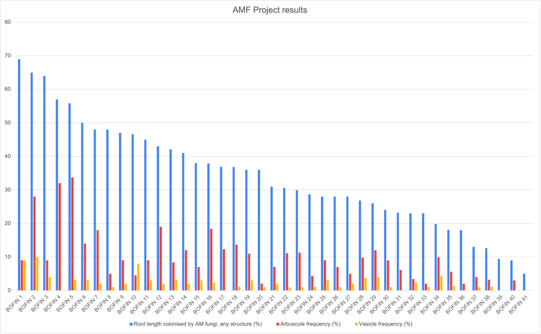Click the 'BOFIN 16' x-axis label
Screen dimensions: 541x334
(x=203, y=303)
